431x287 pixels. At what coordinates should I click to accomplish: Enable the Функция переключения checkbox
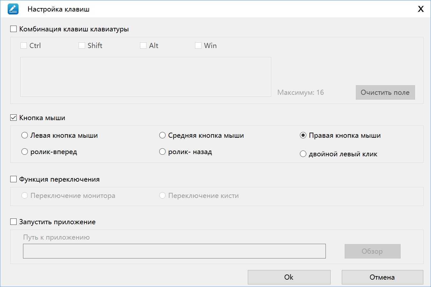tap(13, 179)
